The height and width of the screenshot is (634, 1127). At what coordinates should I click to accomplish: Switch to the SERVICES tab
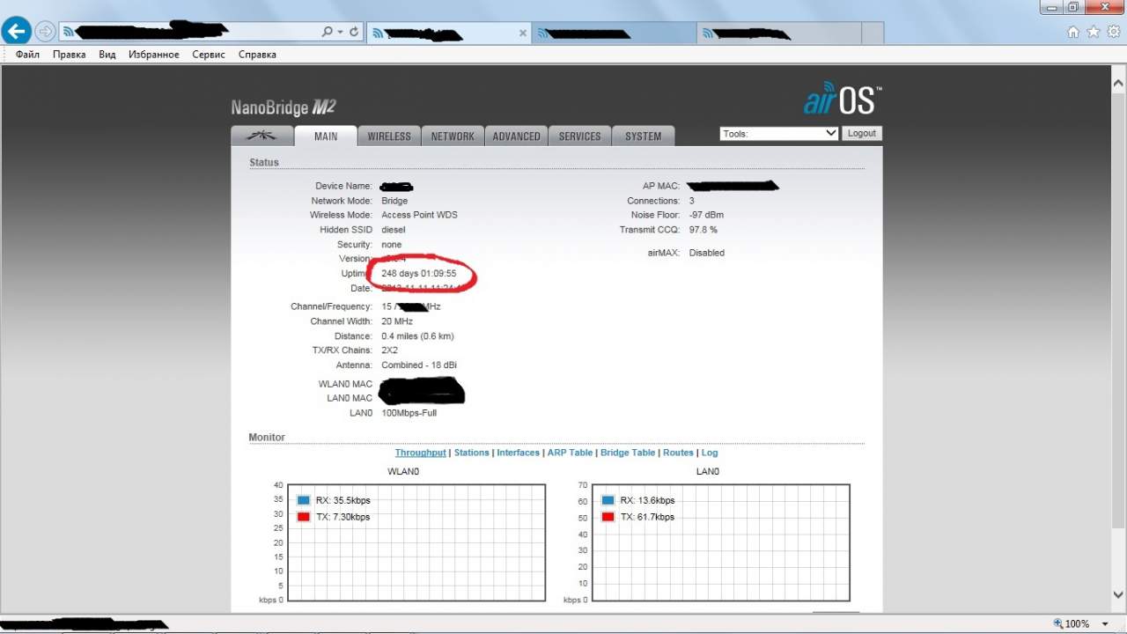(x=579, y=136)
